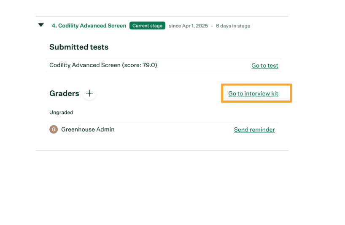Viewport: 345px width, 225px height.
Task: Click the Submitted tests heading
Action: click(79, 47)
